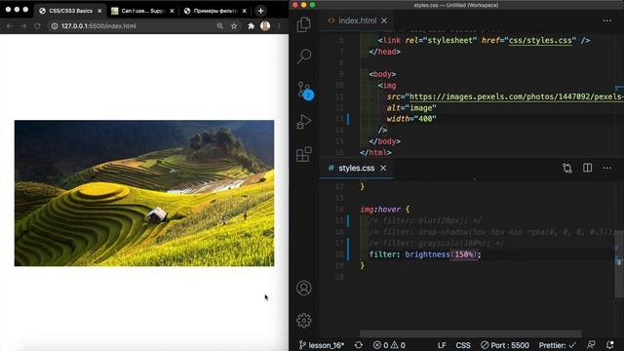The image size is (624, 351).
Task: Open the browser three-dot menu
Action: pyautogui.click(x=279, y=26)
